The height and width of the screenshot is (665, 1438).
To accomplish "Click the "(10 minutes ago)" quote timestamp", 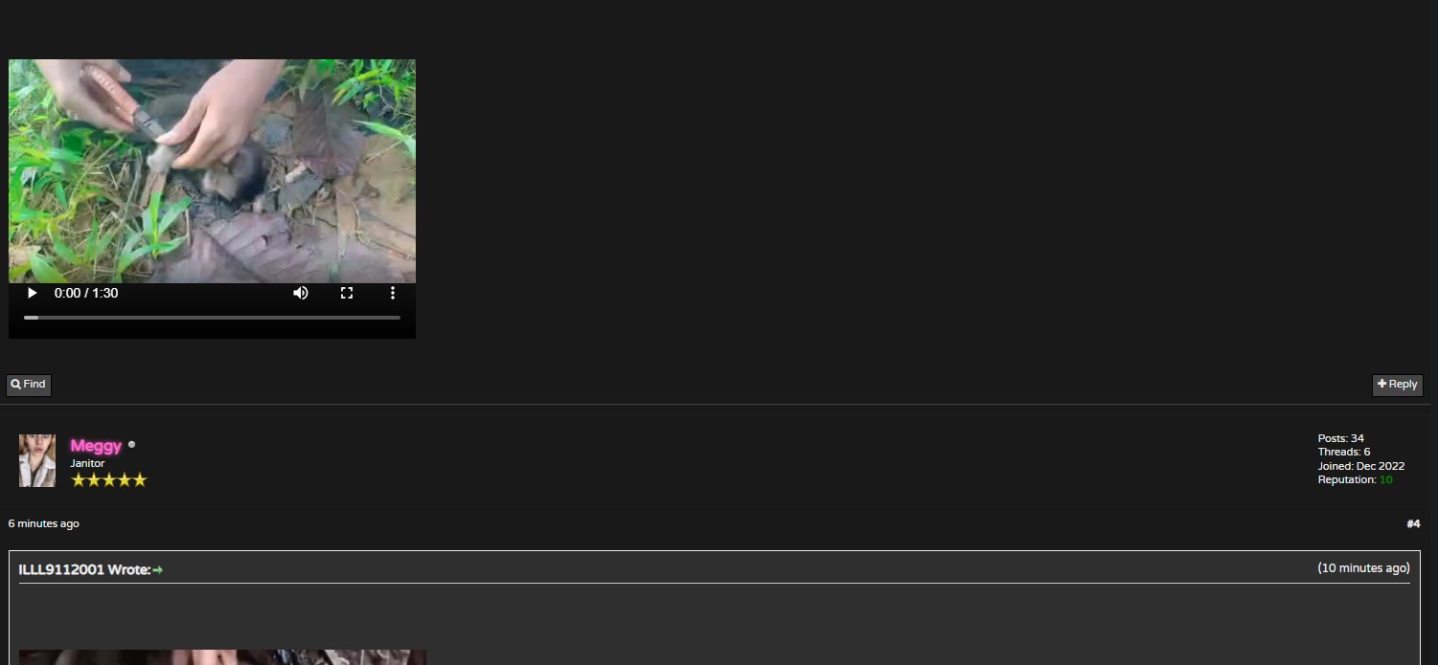I will click(x=1363, y=568).
